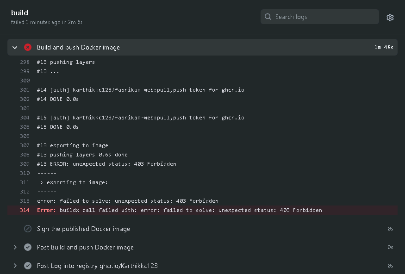Viewport: 405px width, 274px height.
Task: Click the green check on Post Log into registry step
Action: [28, 266]
